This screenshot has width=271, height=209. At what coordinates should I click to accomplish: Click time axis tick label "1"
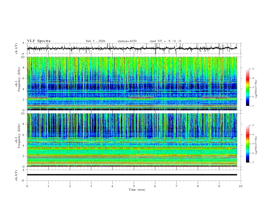(48, 186)
